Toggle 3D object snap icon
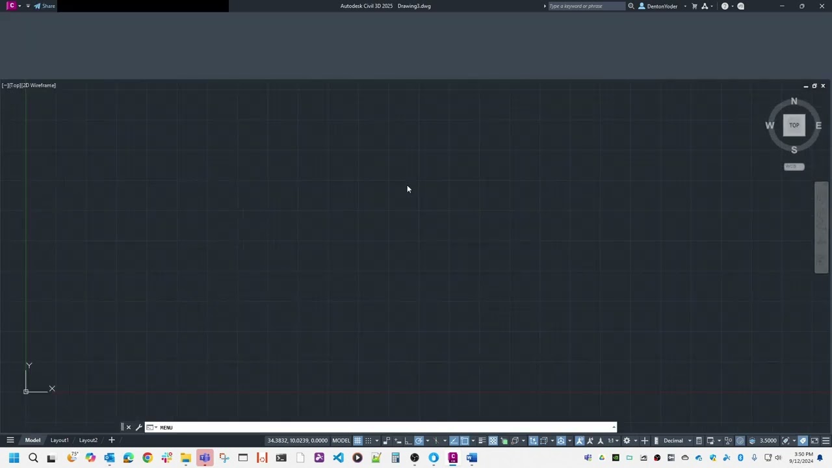Image resolution: width=832 pixels, height=468 pixels. [x=515, y=441]
